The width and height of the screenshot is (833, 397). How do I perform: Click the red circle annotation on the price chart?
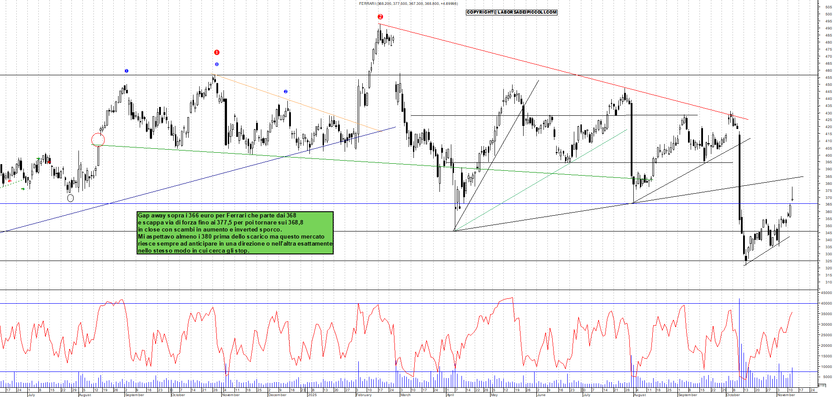tap(98, 139)
